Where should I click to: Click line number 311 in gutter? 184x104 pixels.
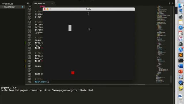tap(29, 61)
